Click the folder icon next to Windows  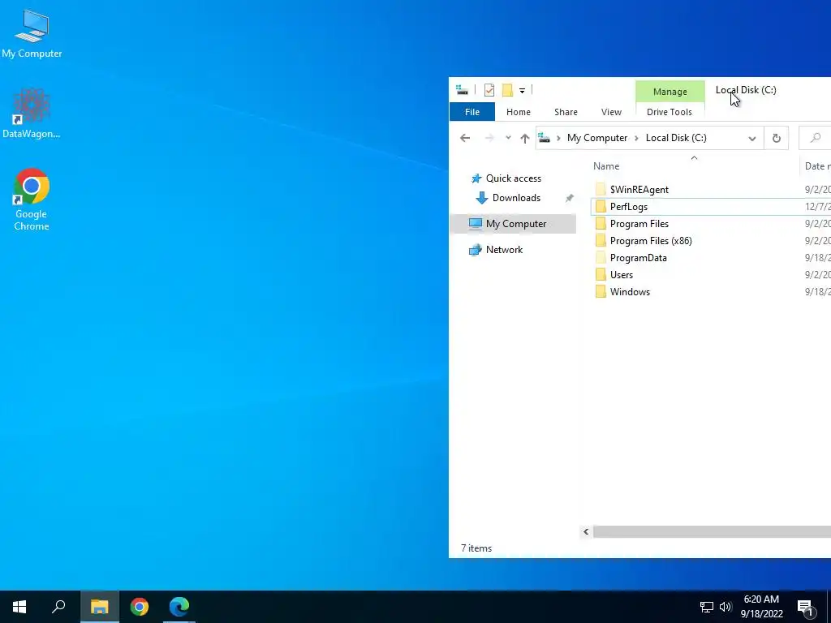coord(601,291)
